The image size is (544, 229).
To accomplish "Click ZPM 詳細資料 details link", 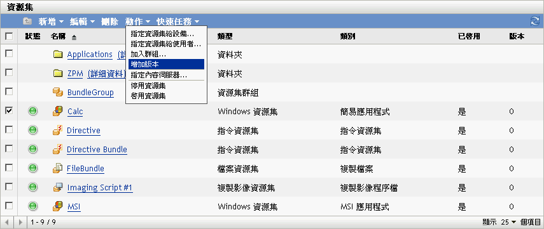I will 106,74.
